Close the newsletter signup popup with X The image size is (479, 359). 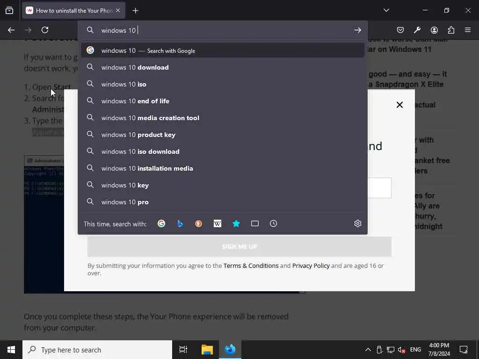399,105
